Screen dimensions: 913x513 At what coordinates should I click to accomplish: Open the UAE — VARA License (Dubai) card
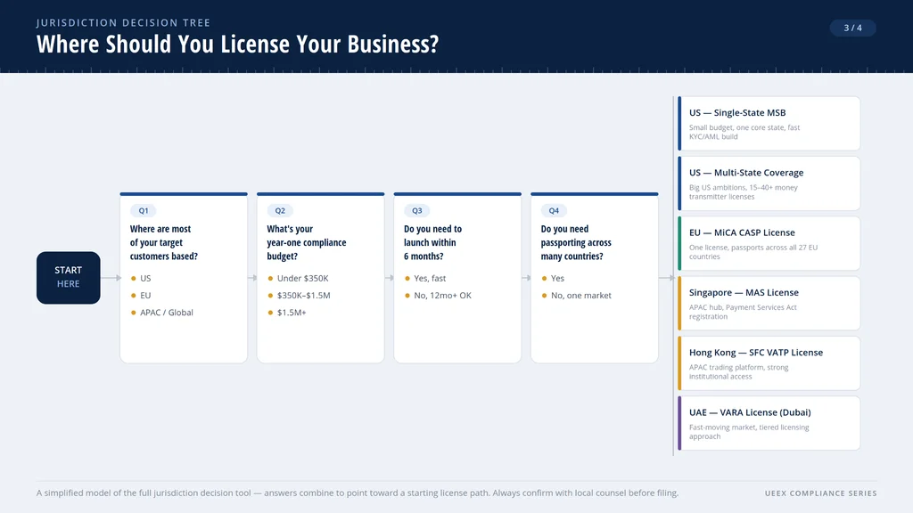pyautogui.click(x=769, y=423)
